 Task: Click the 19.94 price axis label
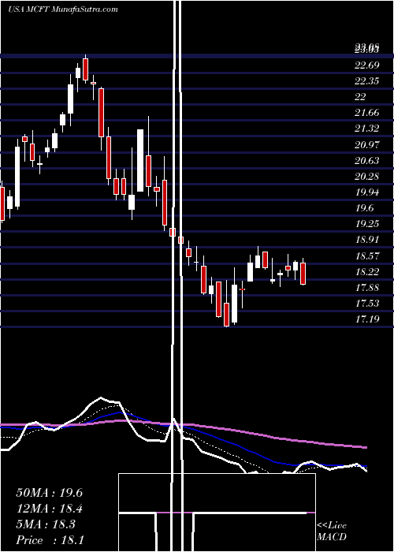point(367,192)
